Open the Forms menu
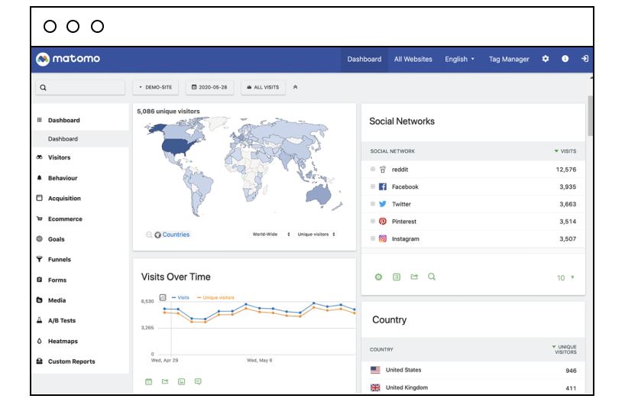 pos(57,280)
